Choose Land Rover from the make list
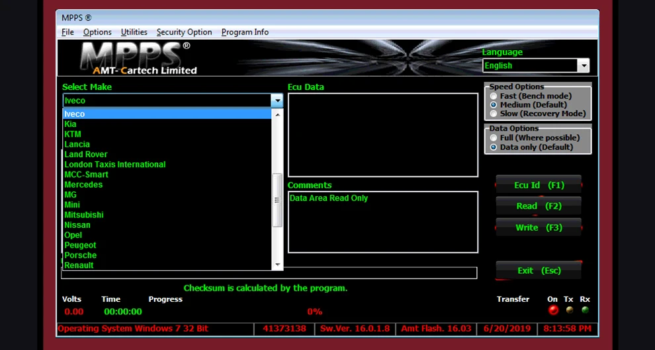The height and width of the screenshot is (350, 655). click(x=167, y=155)
